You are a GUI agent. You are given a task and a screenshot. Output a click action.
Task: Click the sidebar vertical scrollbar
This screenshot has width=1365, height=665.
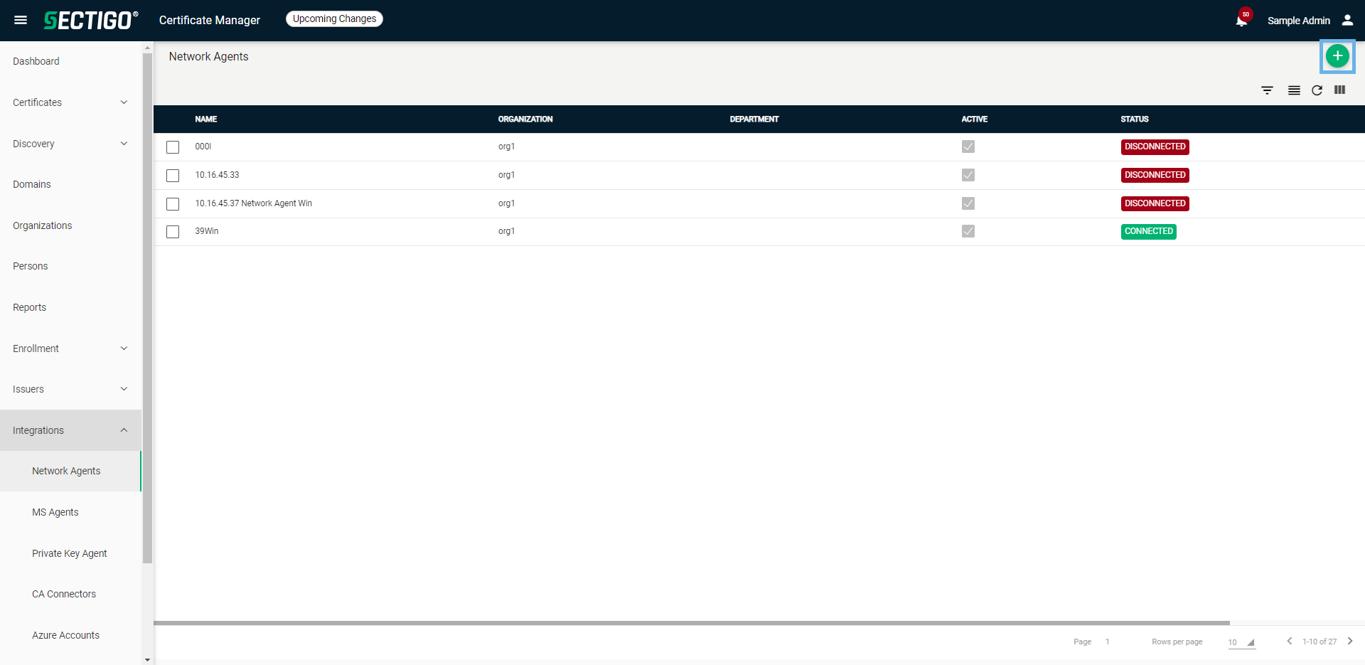147,307
